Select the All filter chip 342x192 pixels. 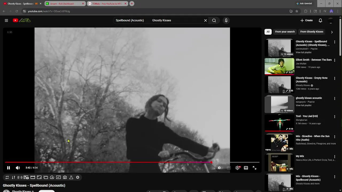coord(268,32)
